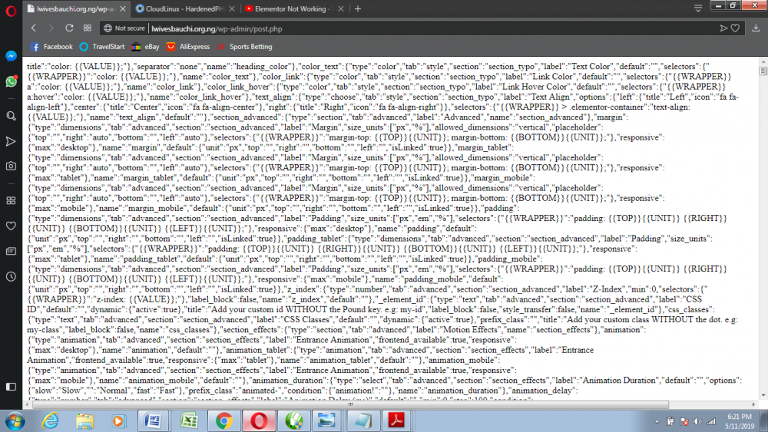Click the sidebar search icon
The image size is (768, 432).
coord(11,116)
